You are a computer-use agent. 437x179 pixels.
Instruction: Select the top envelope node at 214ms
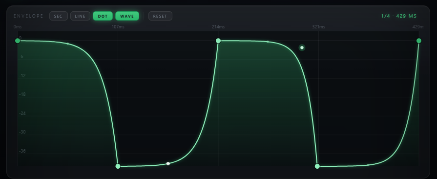(x=218, y=41)
